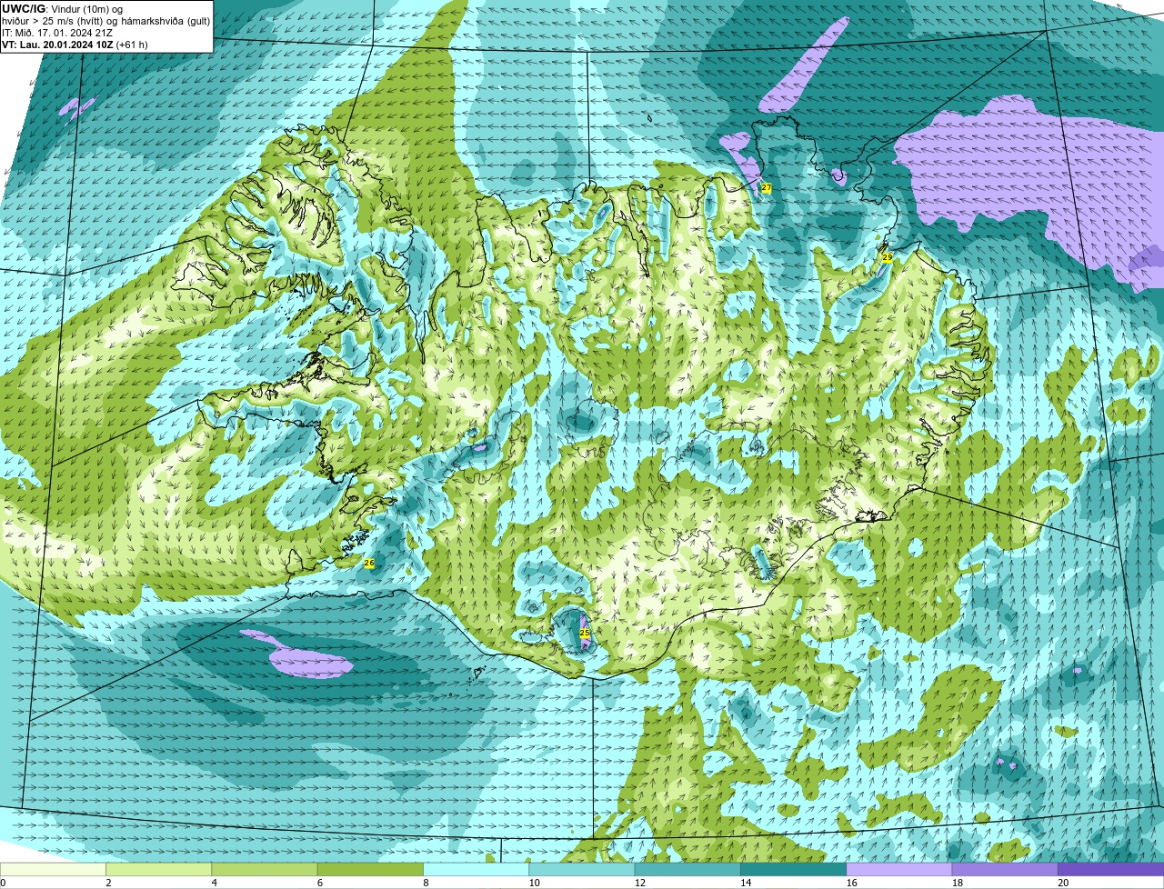Click the yellow gust marker labeled 29
This screenshot has height=889, width=1164.
pos(888,258)
